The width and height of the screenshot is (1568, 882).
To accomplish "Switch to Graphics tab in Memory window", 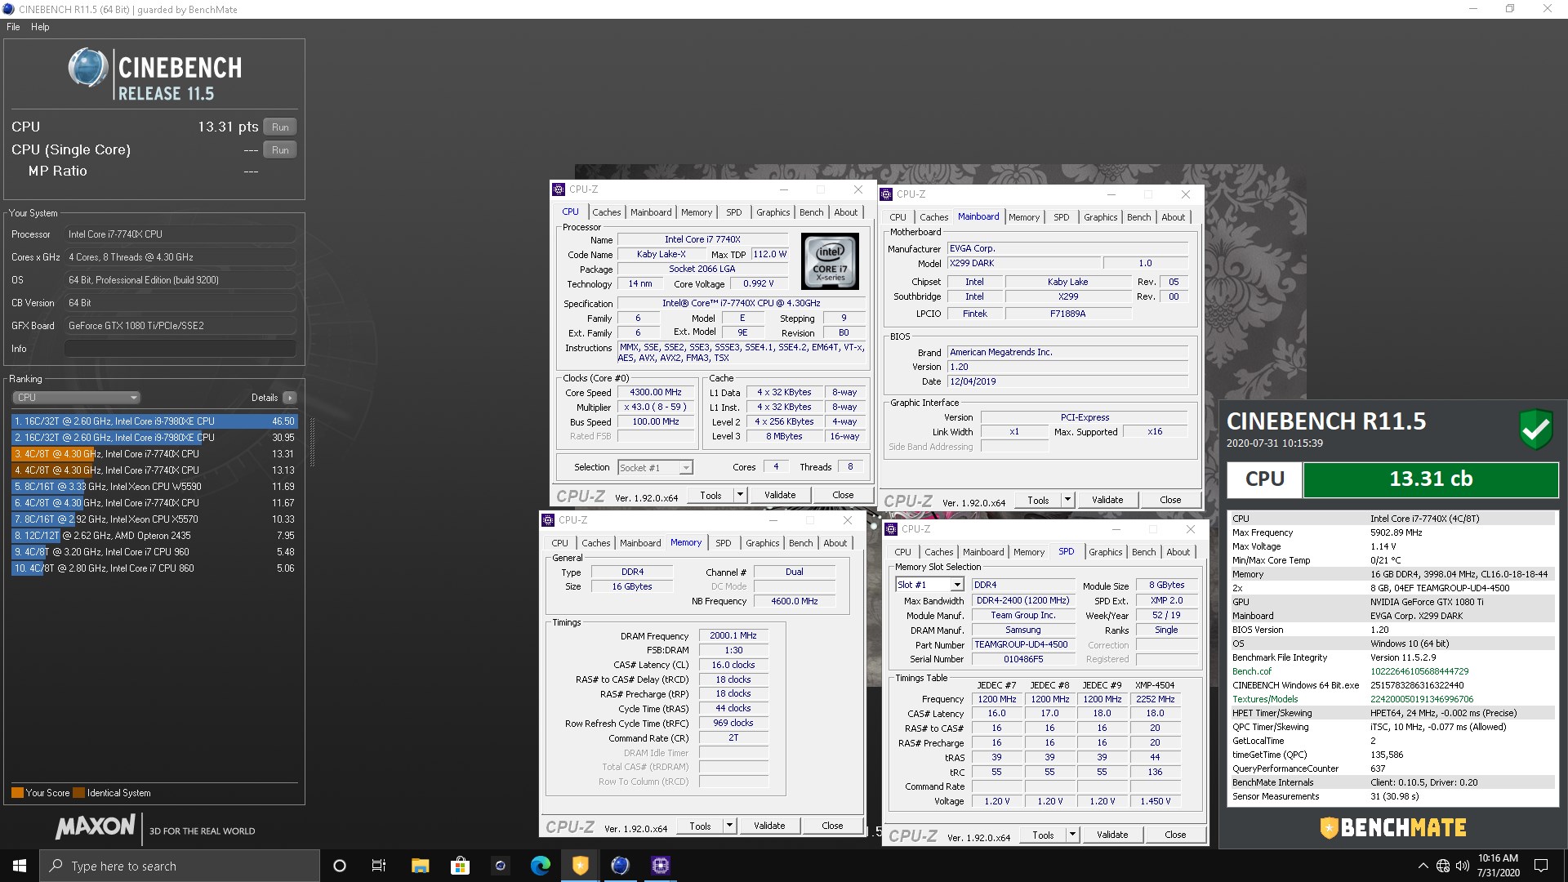I will (763, 543).
